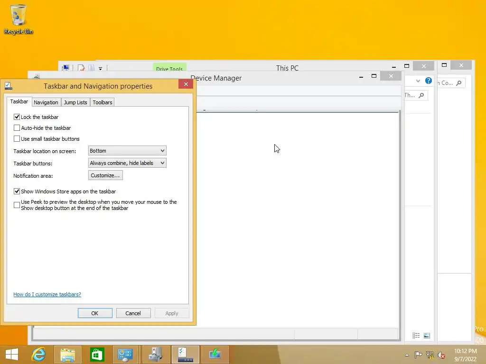Maximize the Device Manager window

374,76
